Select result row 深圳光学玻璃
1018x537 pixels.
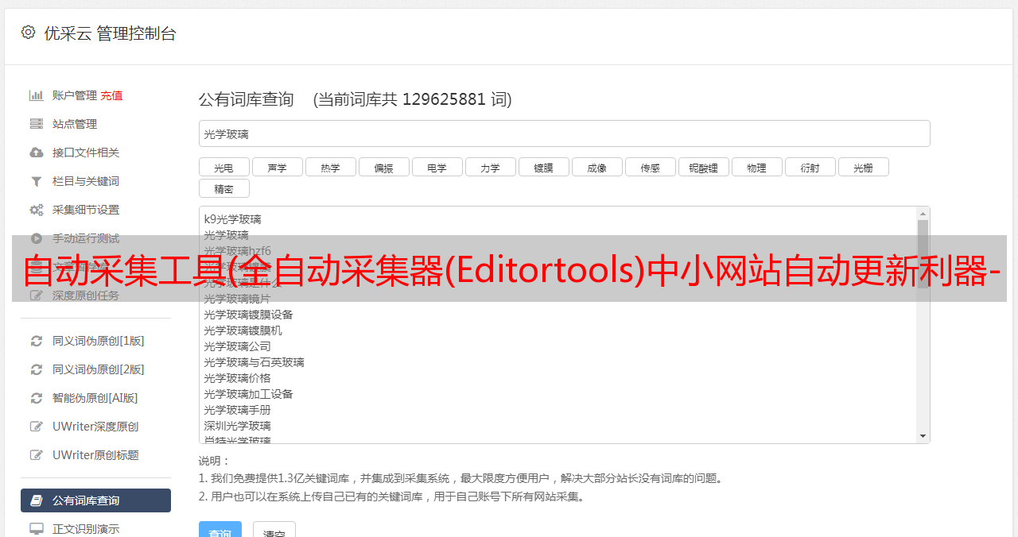point(237,426)
